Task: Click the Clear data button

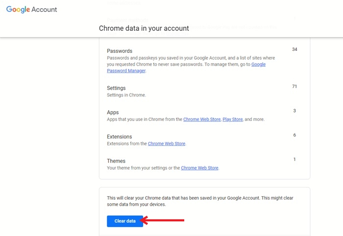Action: pyautogui.click(x=125, y=221)
